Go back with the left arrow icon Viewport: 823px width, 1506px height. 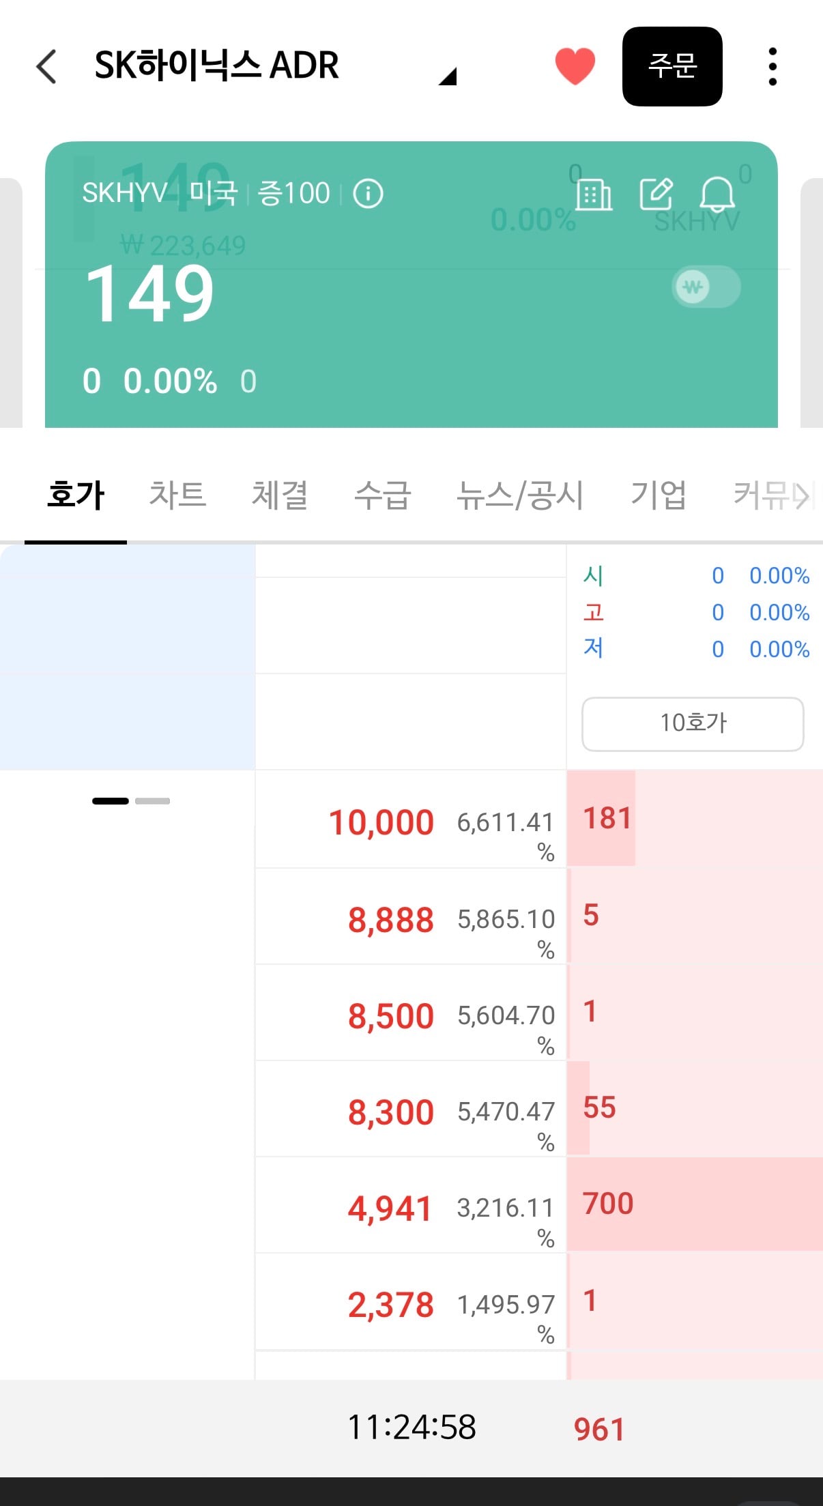[46, 66]
